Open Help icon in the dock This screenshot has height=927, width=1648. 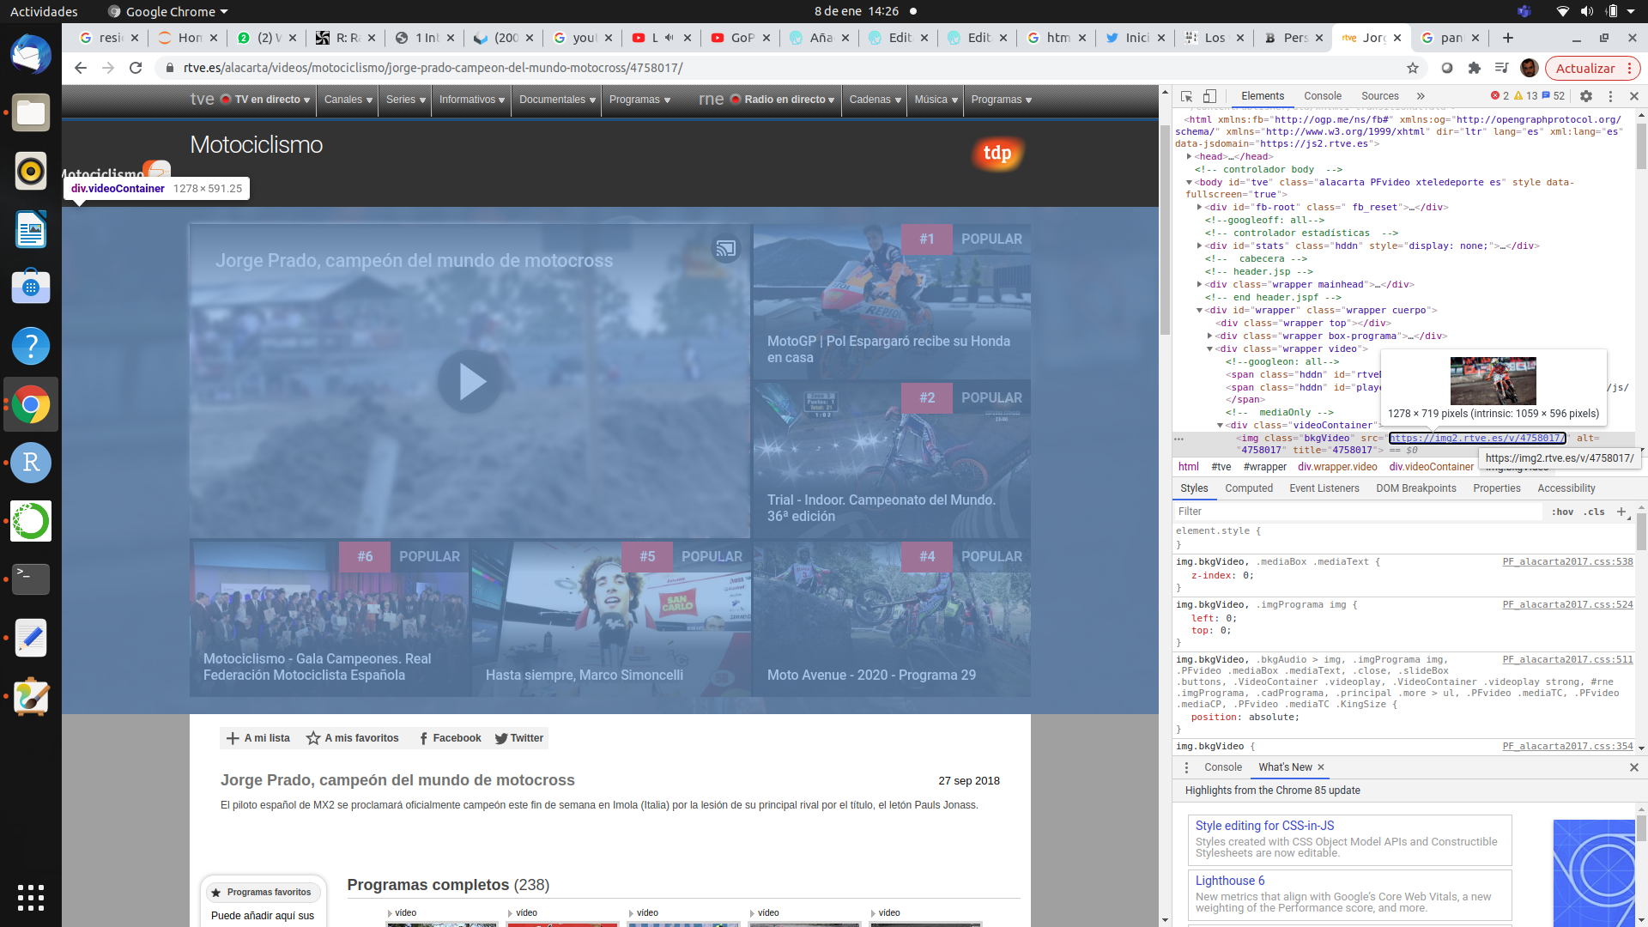coord(31,346)
